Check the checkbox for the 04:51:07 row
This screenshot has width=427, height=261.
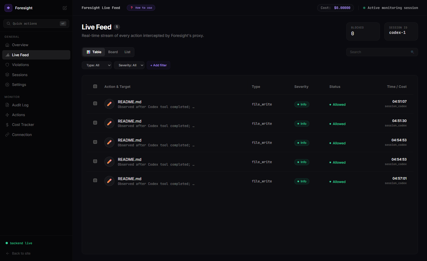point(95,104)
